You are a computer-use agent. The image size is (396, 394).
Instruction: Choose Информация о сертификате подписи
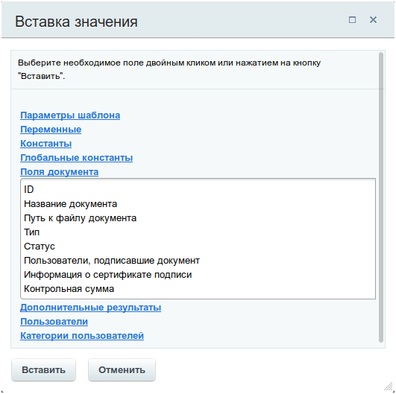click(x=198, y=274)
